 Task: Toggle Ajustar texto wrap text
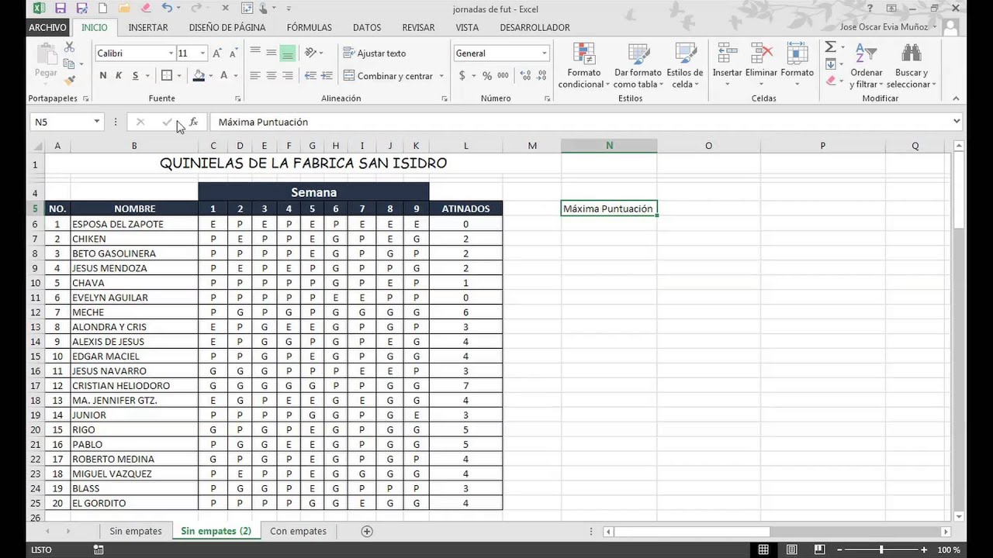point(375,53)
